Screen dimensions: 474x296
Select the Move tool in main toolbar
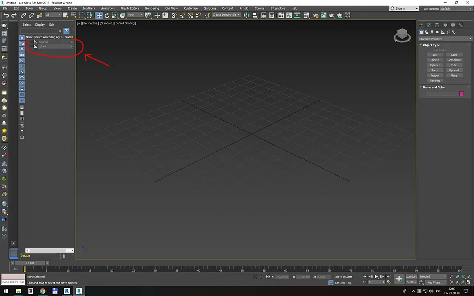tap(99, 15)
